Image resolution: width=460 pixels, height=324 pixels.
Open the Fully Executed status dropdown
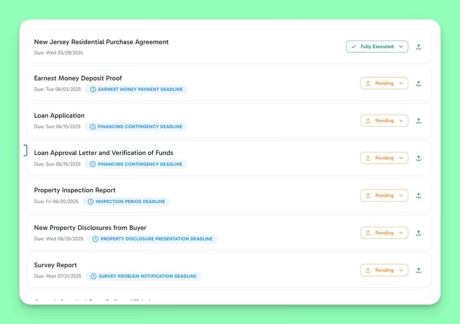coord(377,47)
